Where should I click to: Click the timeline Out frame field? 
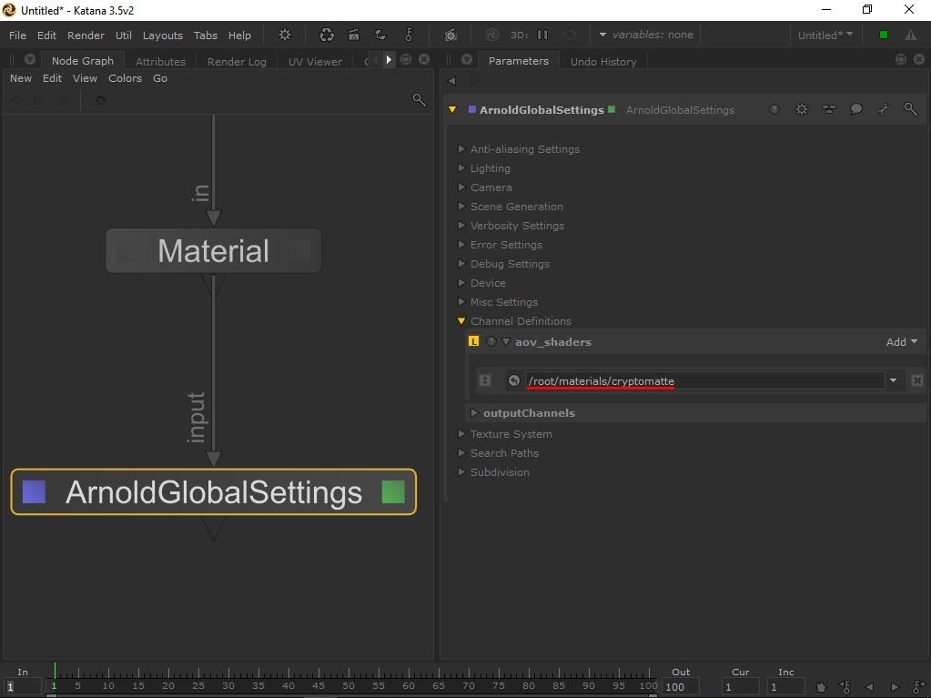tap(681, 687)
